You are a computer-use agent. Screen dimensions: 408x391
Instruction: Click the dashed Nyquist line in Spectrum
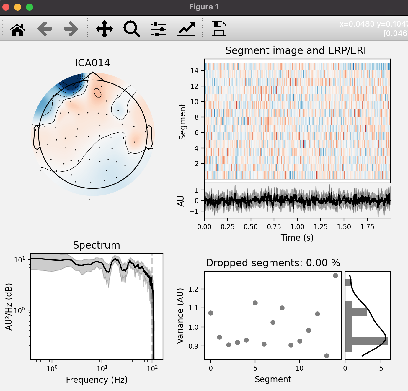click(152, 310)
